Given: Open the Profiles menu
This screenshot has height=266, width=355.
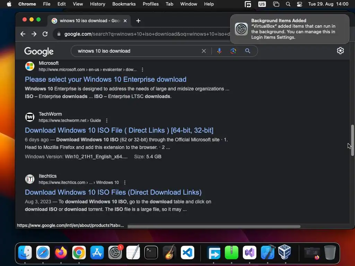Looking at the screenshot, I should coord(150,4).
